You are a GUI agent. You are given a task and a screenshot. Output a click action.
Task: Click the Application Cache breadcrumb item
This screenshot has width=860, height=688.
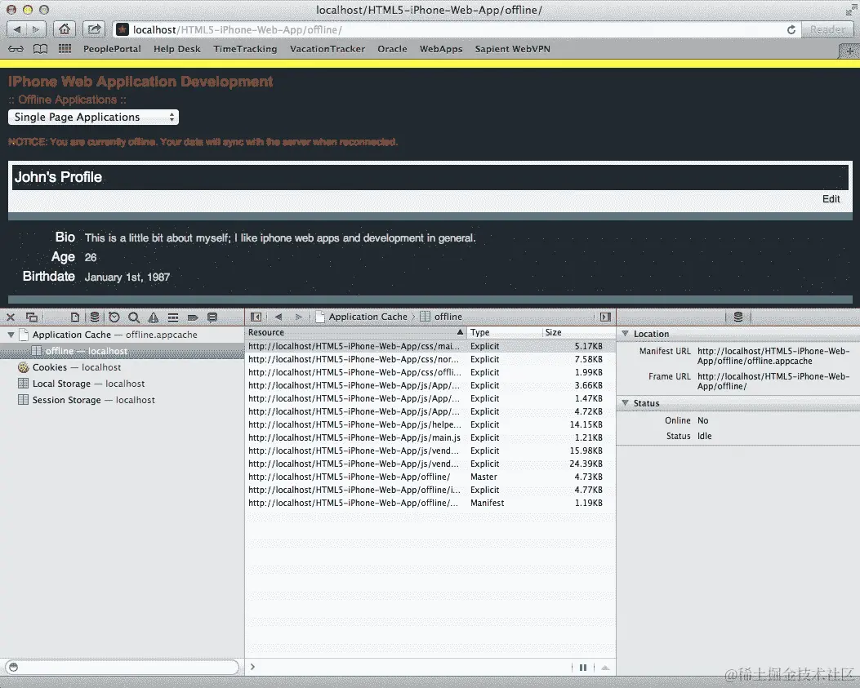(362, 317)
